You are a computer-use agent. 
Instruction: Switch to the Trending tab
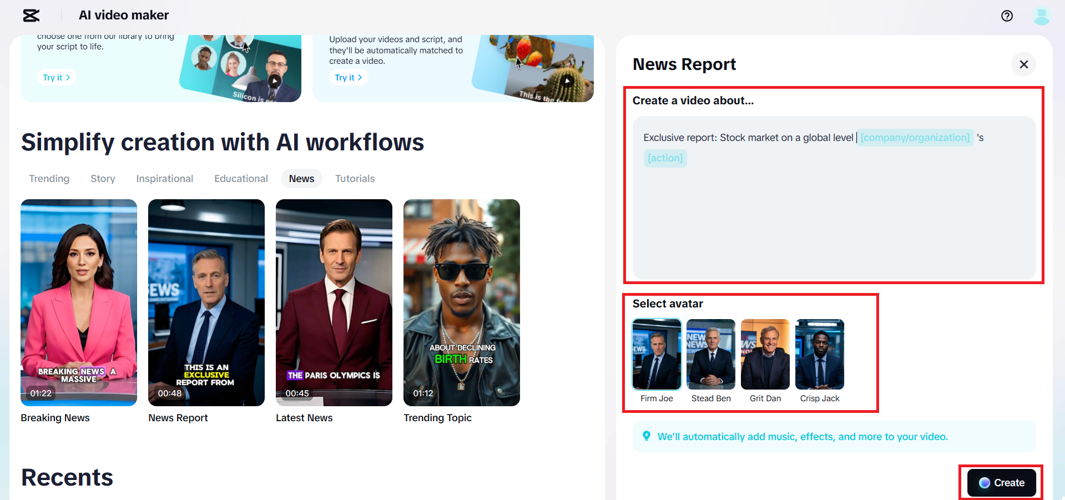49,179
